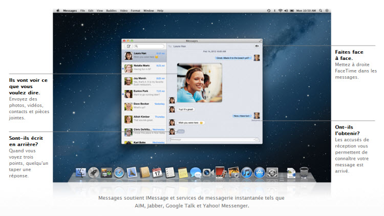The image size is (384, 216).
Task: Click the battery status icon
Action: (292, 11)
